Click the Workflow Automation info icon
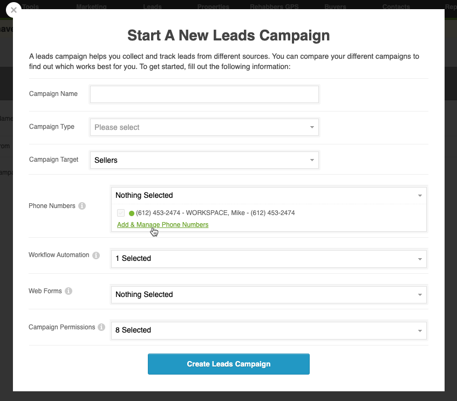Image resolution: width=457 pixels, height=401 pixels. point(96,255)
